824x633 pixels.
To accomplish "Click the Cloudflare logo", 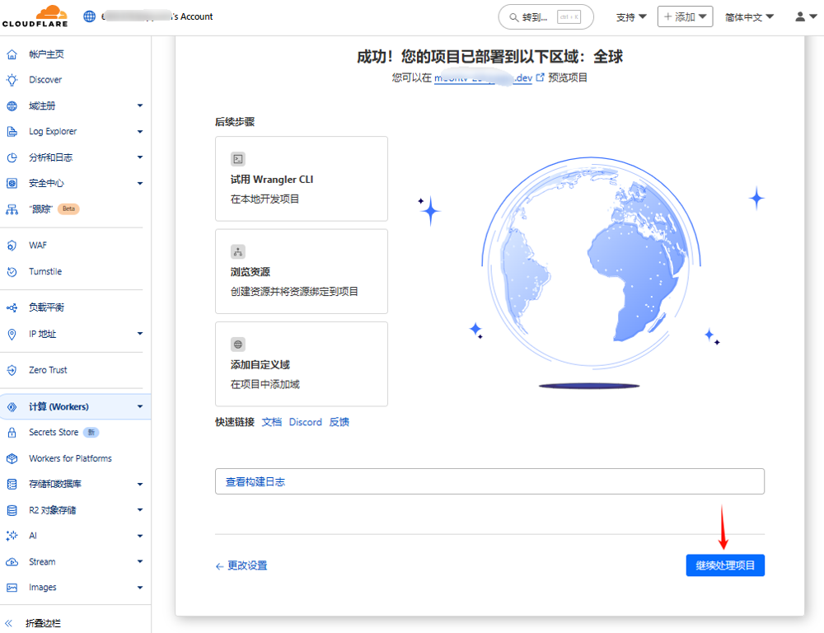I will click(x=35, y=16).
